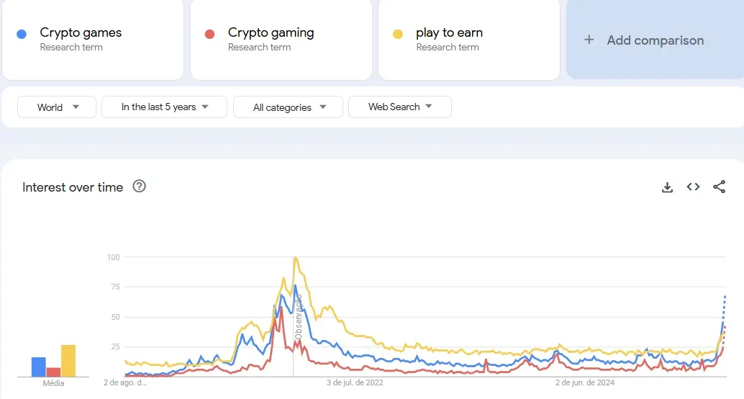The image size is (744, 399).
Task: Click the red dot beside Crypto gaming
Action: click(x=209, y=34)
